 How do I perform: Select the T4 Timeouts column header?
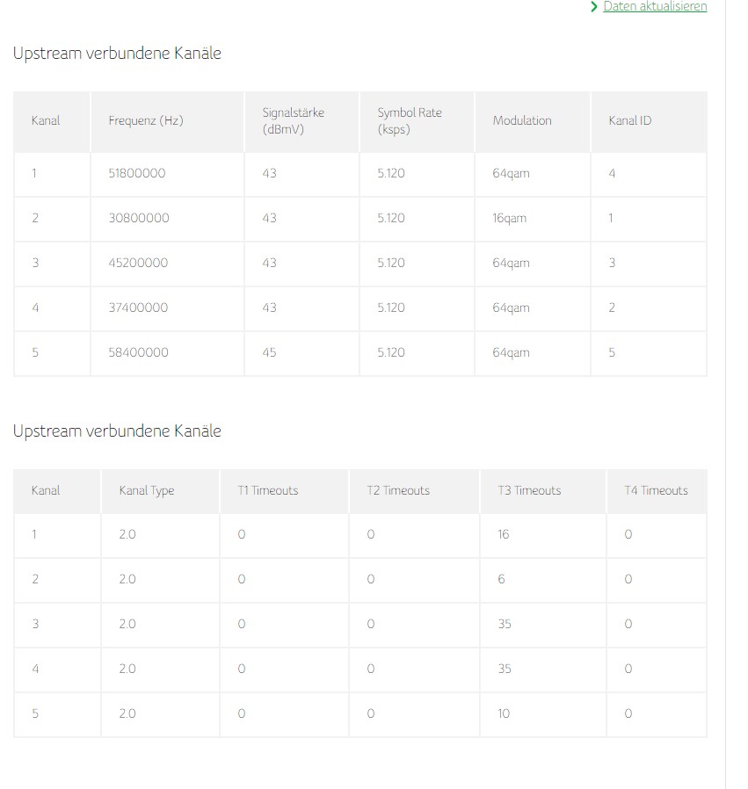656,490
